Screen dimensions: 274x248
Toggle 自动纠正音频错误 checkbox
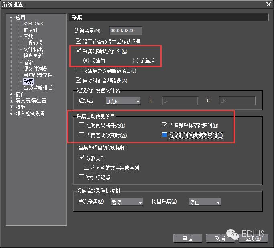click(79, 80)
